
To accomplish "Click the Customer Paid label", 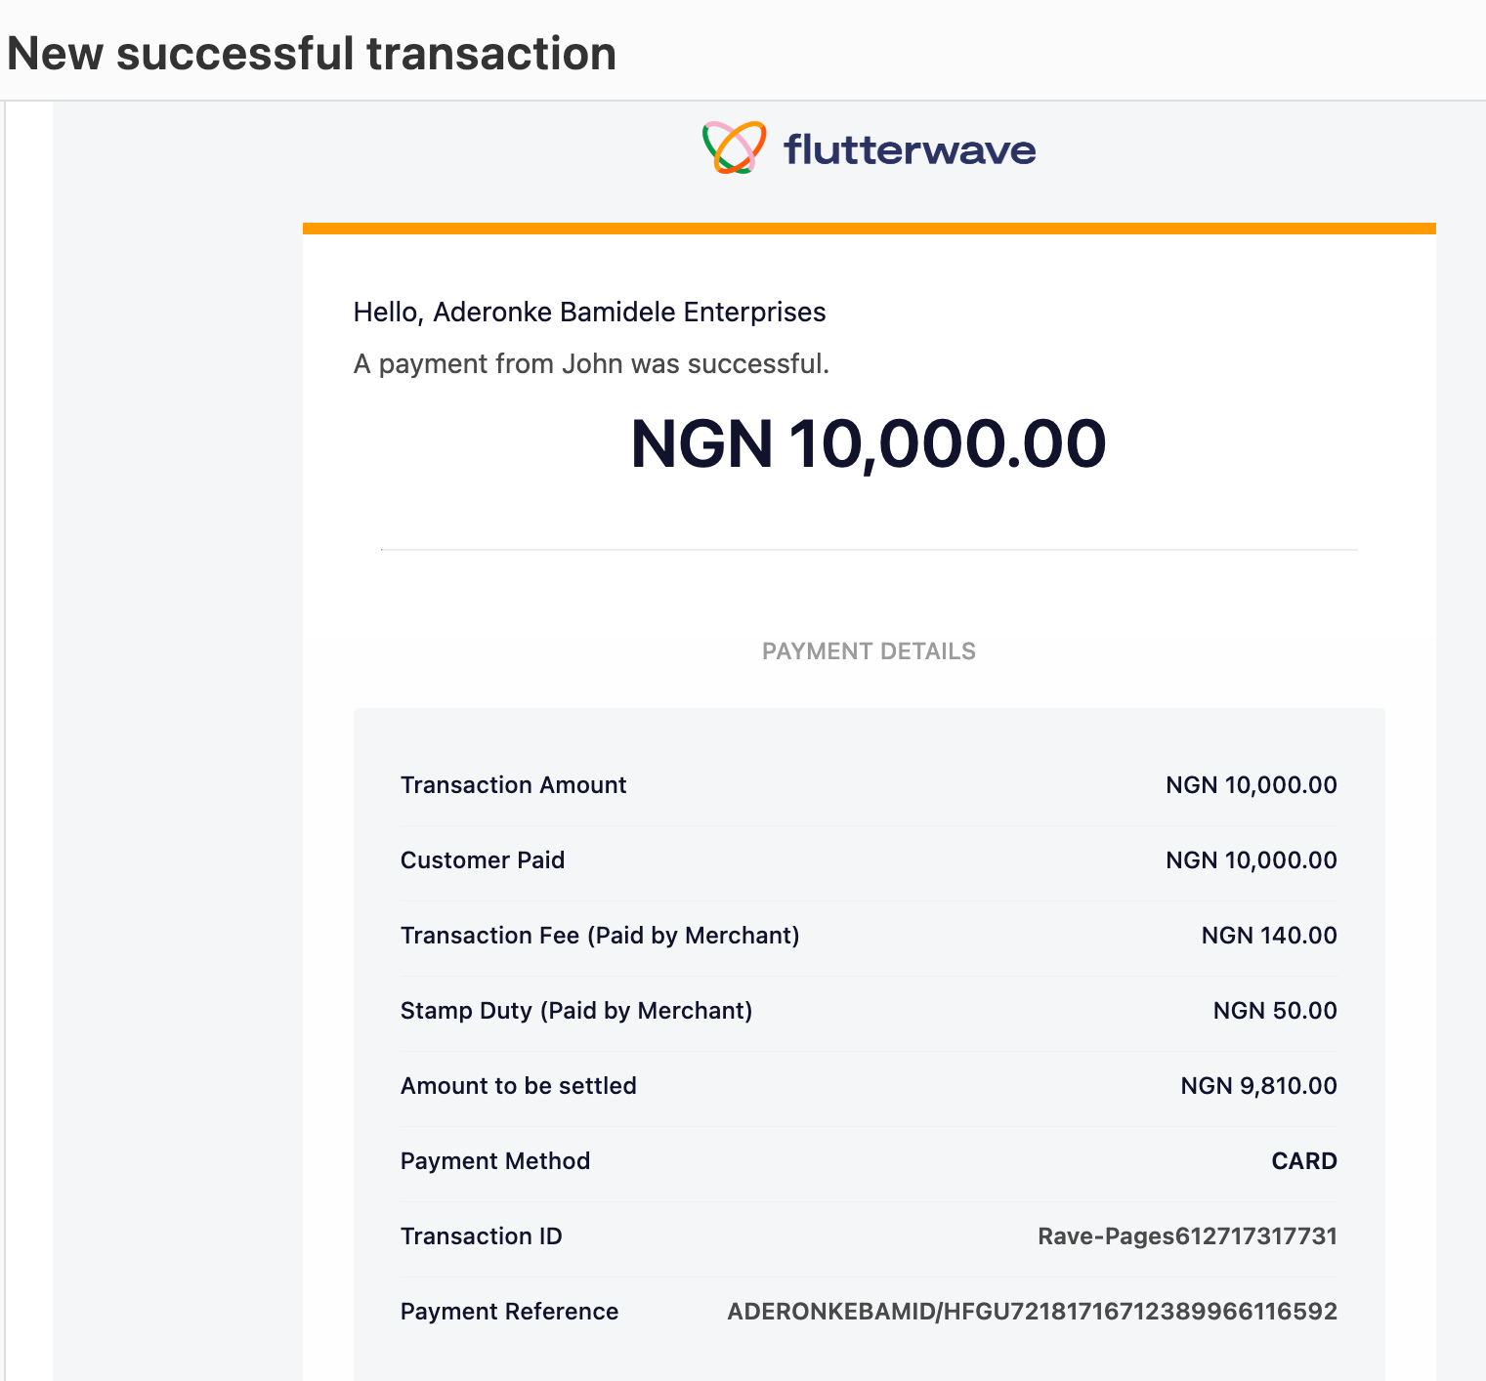I will click(483, 860).
